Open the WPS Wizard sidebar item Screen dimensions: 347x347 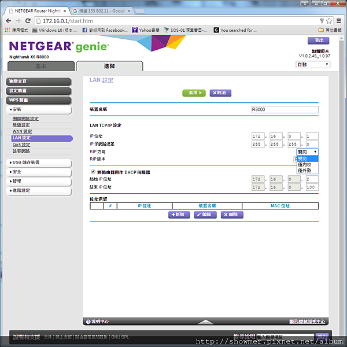[39, 100]
